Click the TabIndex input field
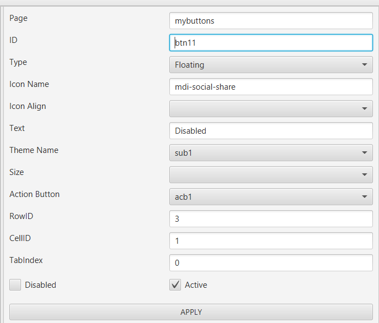 click(271, 263)
